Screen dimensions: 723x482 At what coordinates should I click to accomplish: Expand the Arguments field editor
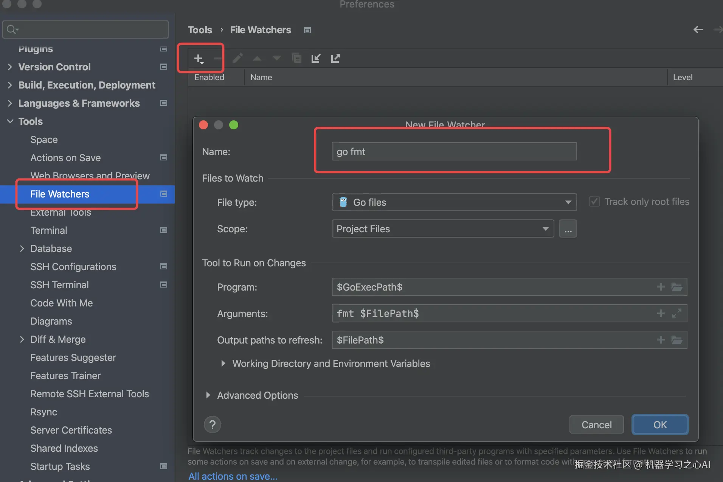[x=676, y=313]
